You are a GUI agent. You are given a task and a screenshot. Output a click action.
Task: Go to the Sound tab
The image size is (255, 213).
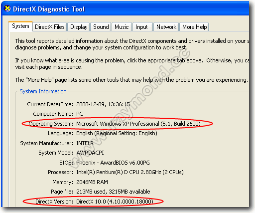[x=101, y=27]
